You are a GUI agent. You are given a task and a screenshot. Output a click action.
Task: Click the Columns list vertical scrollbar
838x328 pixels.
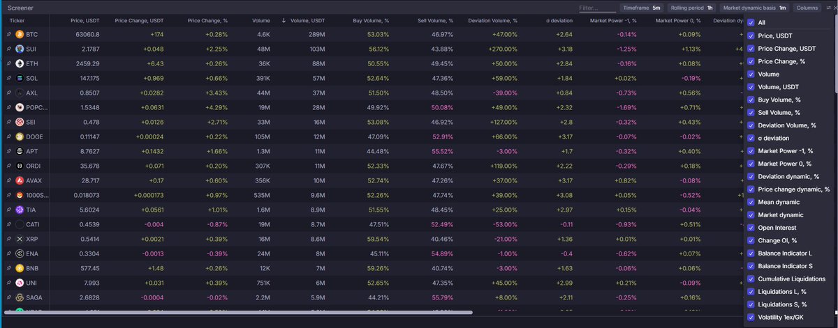[835, 53]
